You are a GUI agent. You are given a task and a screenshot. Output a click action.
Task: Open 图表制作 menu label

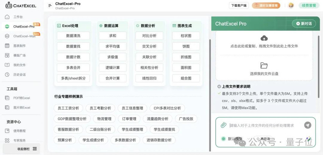coord(19,46)
